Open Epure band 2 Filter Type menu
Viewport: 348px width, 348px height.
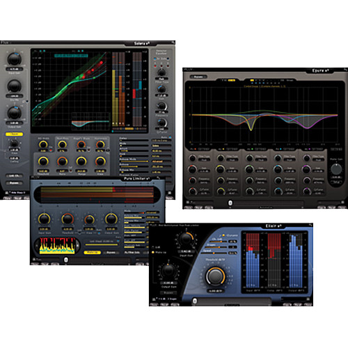pyautogui.click(x=232, y=160)
